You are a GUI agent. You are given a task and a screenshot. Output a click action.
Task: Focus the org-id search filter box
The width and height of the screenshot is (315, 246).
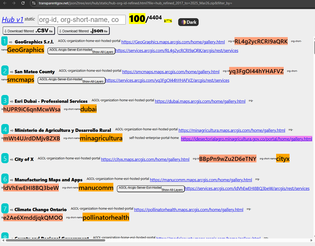tap(82, 20)
